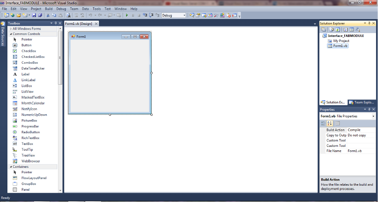Click the Refresh icon in Solution Explorer

coord(338,30)
